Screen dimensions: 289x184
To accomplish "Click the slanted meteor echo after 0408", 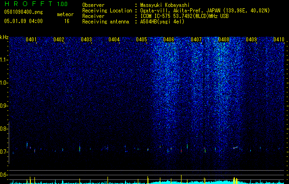I will pos(235,148).
